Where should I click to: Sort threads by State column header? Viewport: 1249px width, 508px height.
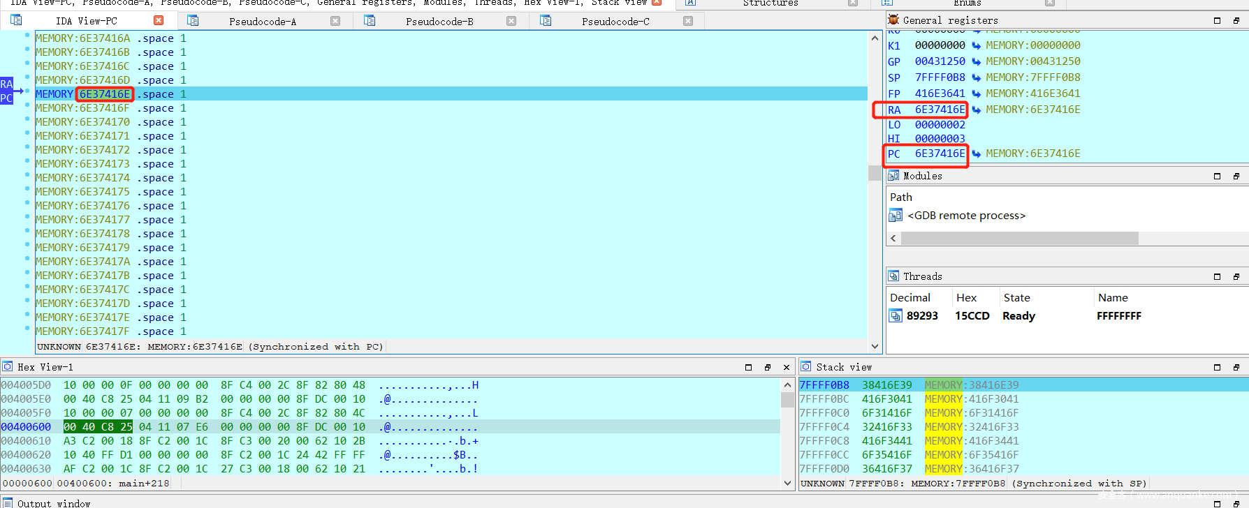[1016, 298]
